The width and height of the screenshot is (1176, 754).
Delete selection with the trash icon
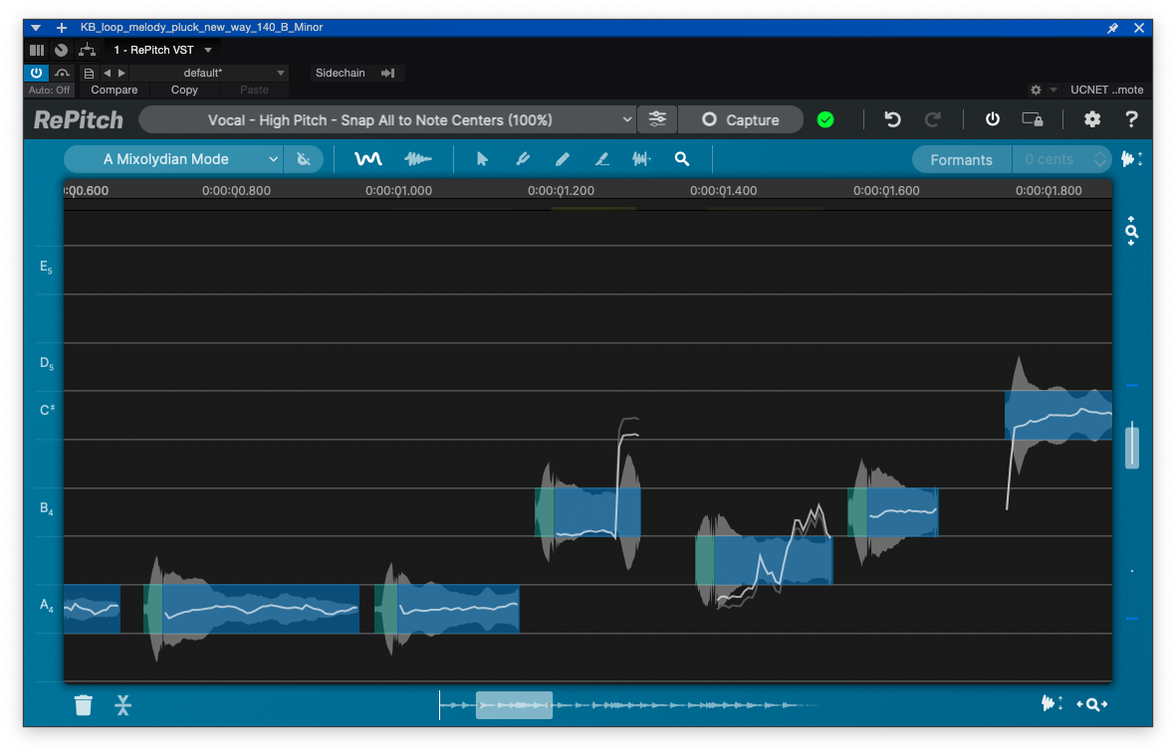84,704
